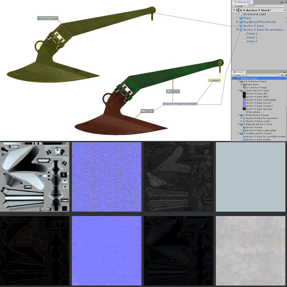Expand the RigidBodyFPSController tree arrow
287x287 pixels.
237,22
